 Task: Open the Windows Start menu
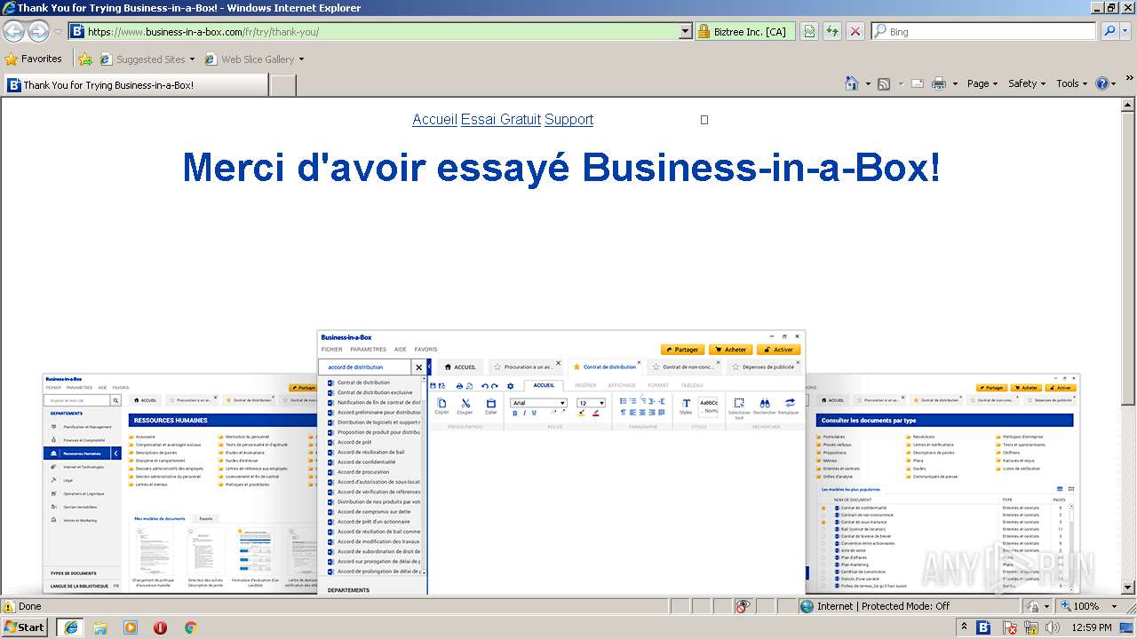tap(24, 627)
